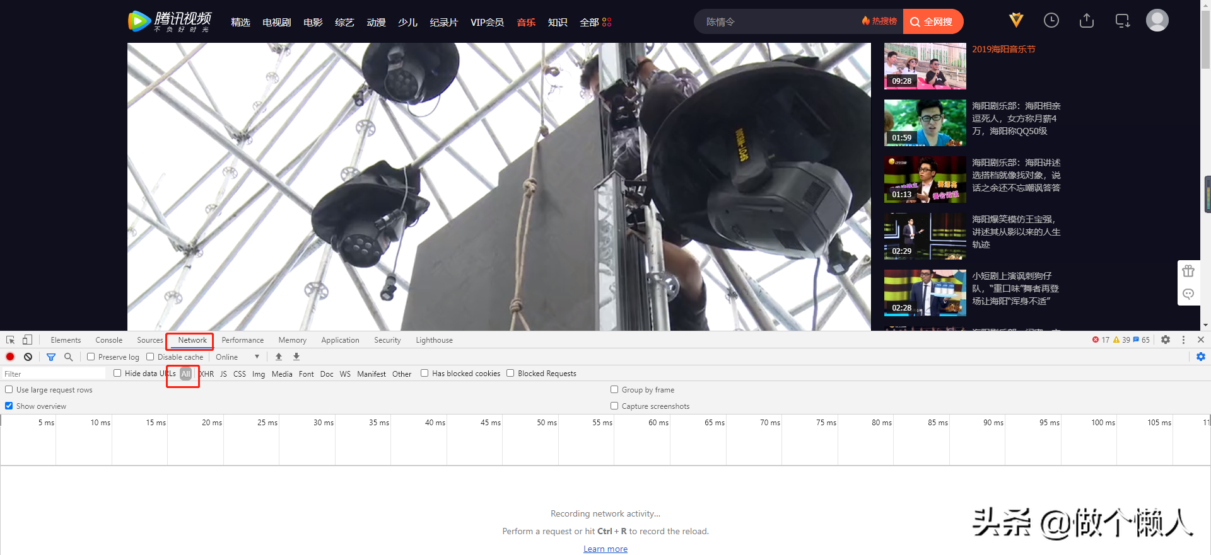Toggle device toolbar icon in DevTools

tap(27, 340)
